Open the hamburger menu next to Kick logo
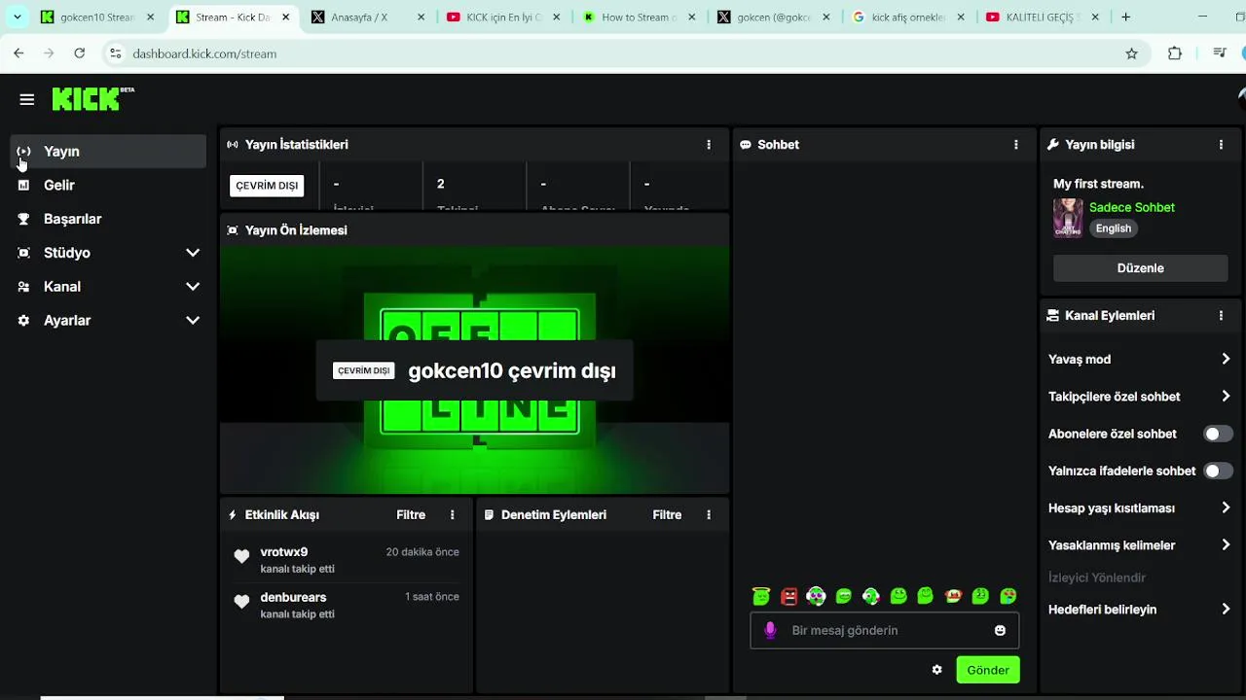1246x700 pixels. tap(27, 99)
